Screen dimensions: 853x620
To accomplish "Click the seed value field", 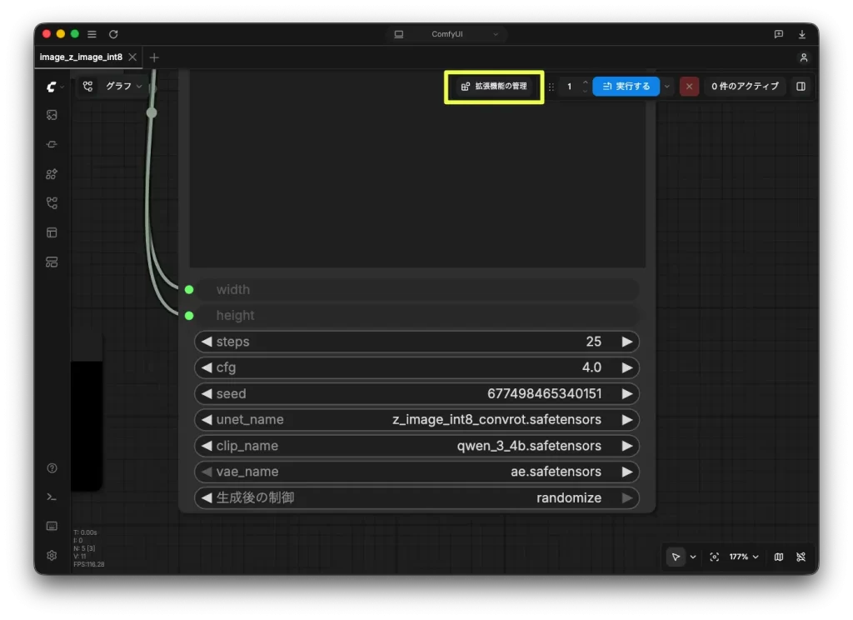I will (x=417, y=393).
